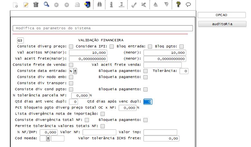Viewport: 251px width, 147px height.
Task: Open Consiste data entrada dropdown arrow
Action: (75, 71)
